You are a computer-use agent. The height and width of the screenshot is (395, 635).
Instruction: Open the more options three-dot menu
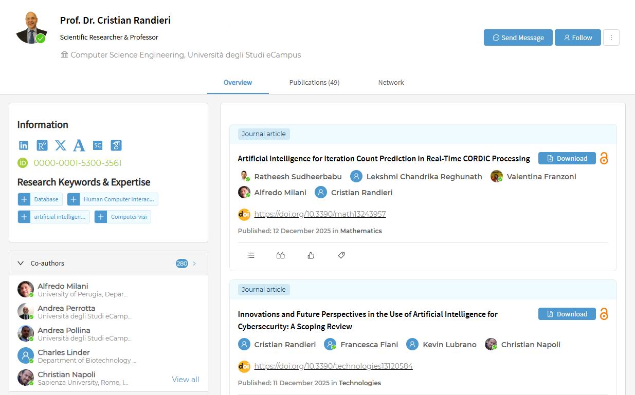click(x=611, y=37)
